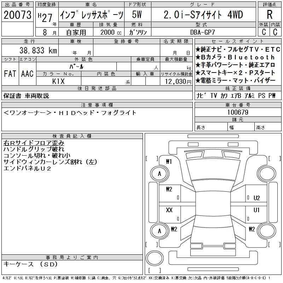
Task: Click sales point Bカメラ・Bluetooth
Action: coord(235,57)
